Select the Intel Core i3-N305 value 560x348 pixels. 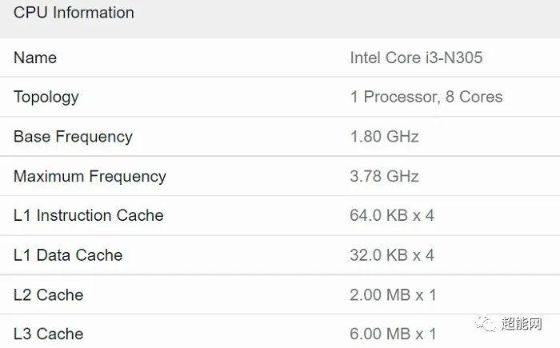[416, 58]
